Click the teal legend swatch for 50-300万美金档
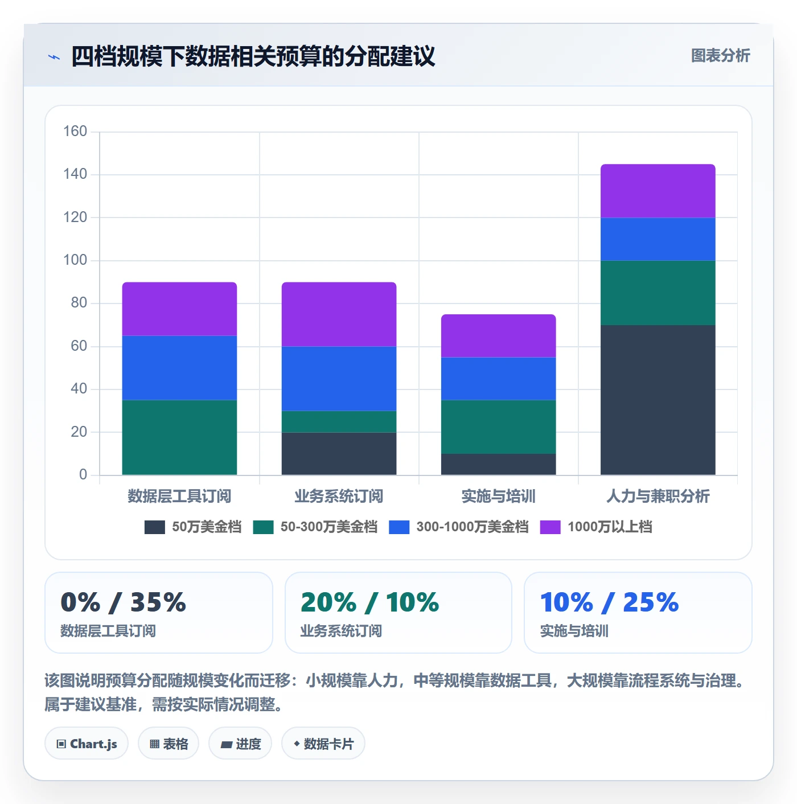Screen dimensions: 797x804 point(263,527)
